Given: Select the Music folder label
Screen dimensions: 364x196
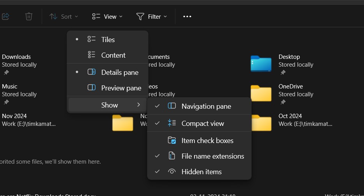Looking at the screenshot, I should [9, 87].
